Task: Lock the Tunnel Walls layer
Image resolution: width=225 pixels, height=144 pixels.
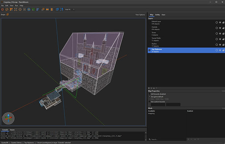Action: 224,39
